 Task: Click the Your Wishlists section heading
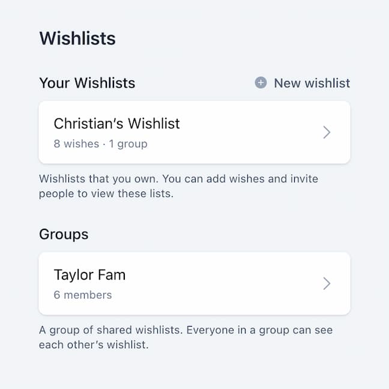click(87, 83)
